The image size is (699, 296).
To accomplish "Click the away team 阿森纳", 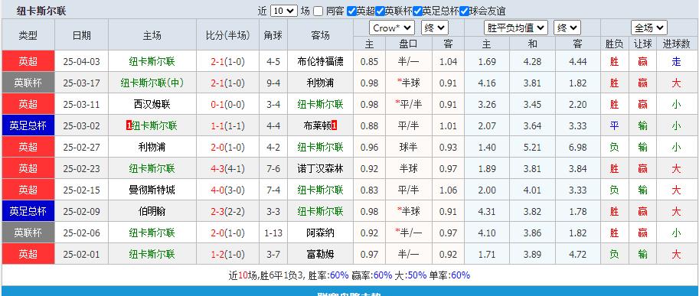I will [320, 233].
